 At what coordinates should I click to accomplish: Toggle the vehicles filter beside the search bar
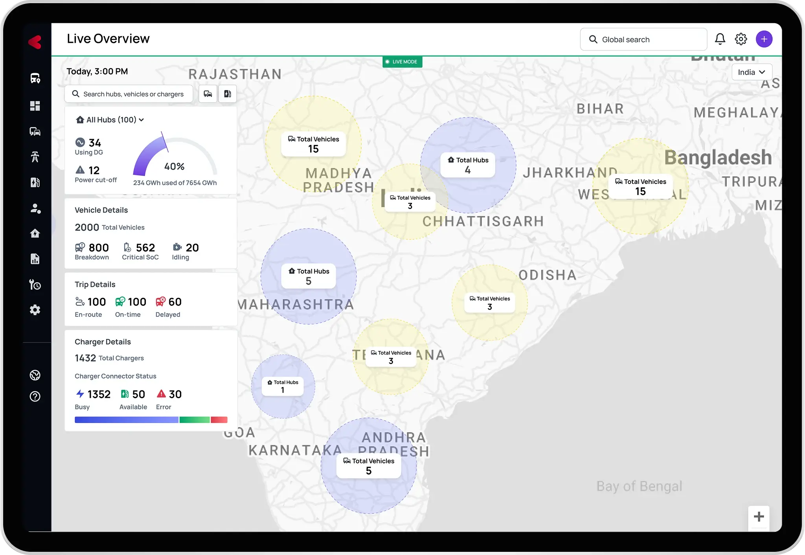pyautogui.click(x=208, y=94)
